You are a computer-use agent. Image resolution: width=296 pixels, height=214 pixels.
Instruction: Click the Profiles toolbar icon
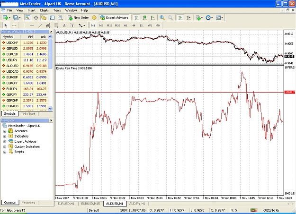15,17
